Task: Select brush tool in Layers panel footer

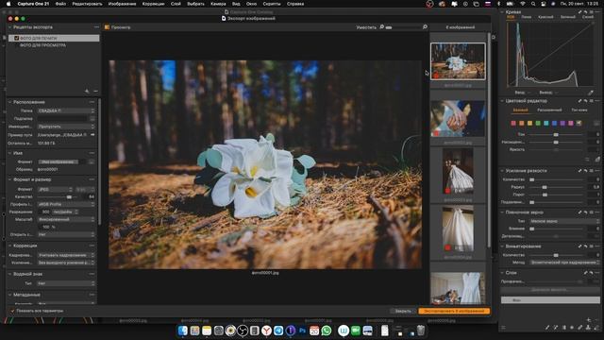Action: coord(547,328)
